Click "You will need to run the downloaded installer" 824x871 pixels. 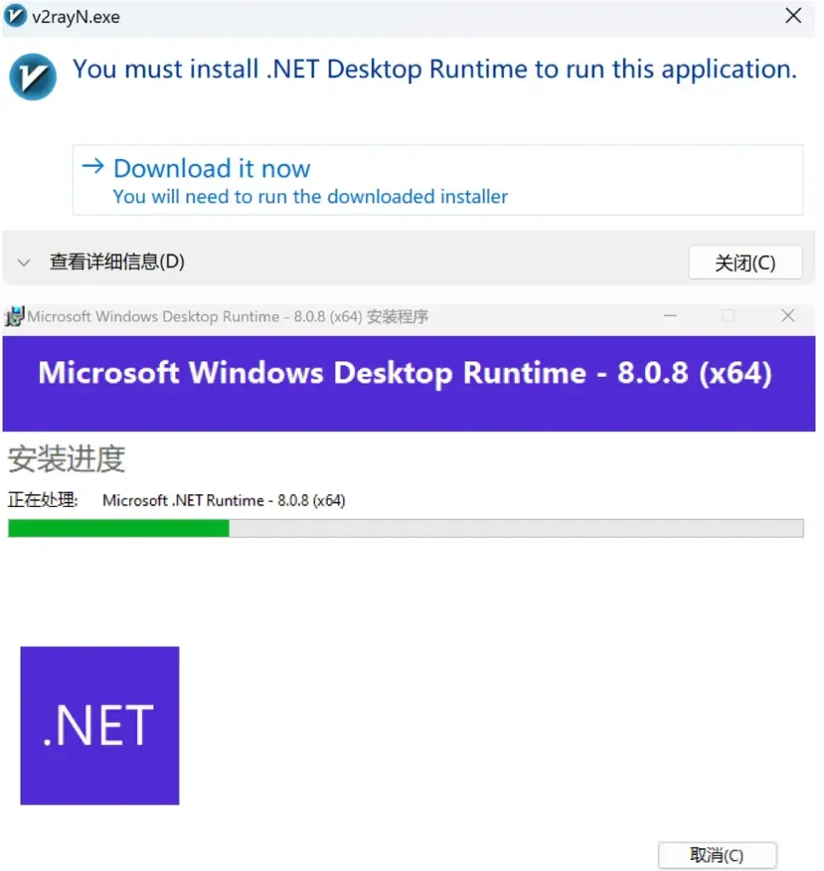[310, 196]
